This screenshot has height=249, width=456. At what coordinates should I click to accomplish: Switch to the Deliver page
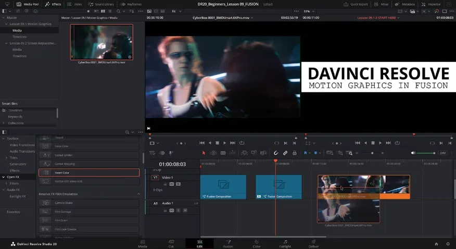pyautogui.click(x=313, y=244)
